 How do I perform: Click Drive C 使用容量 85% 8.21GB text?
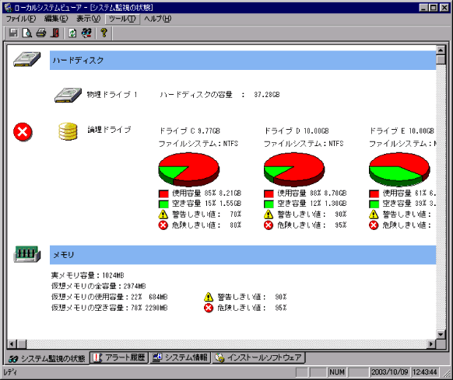point(206,193)
